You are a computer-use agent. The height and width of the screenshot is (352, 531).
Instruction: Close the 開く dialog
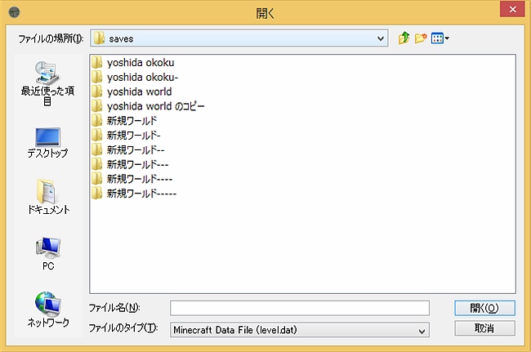(x=512, y=9)
